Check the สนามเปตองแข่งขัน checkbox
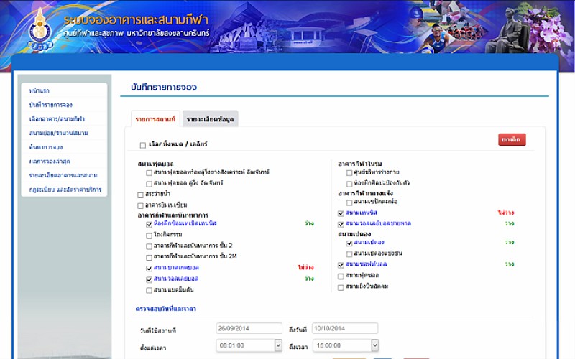Viewport: 575px width, 359px height. point(349,254)
